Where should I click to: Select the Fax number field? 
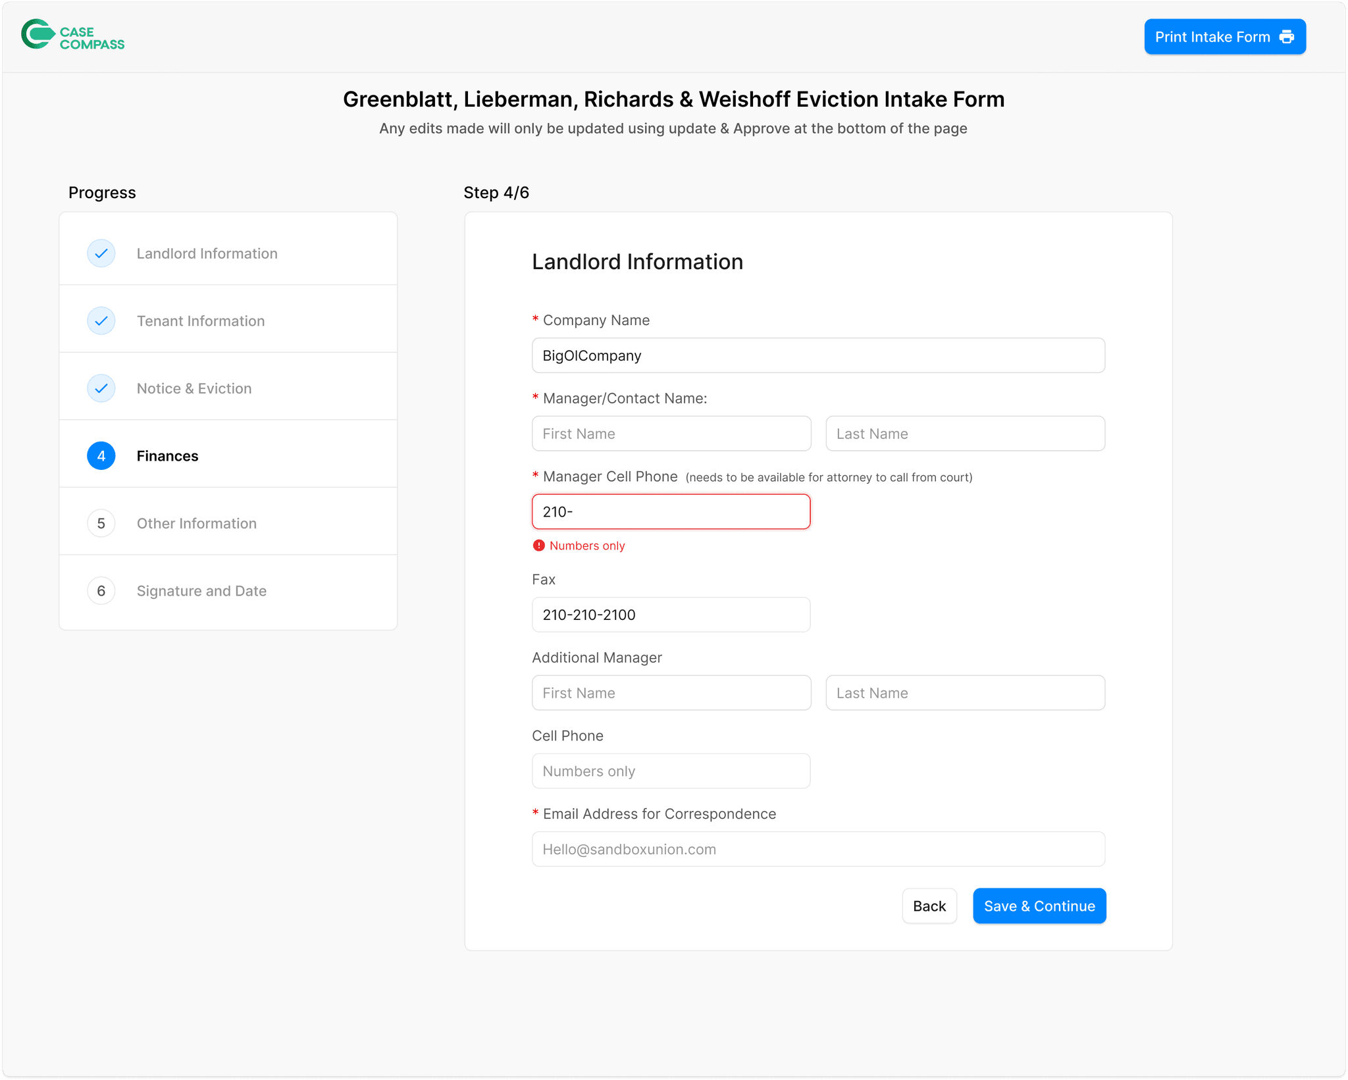point(671,615)
